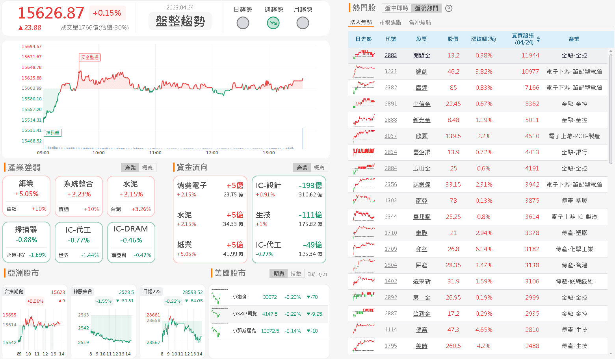Image resolution: width=615 pixels, height=359 pixels.
Task: Open the 紙業 +5.05% industry card
Action: (26, 196)
